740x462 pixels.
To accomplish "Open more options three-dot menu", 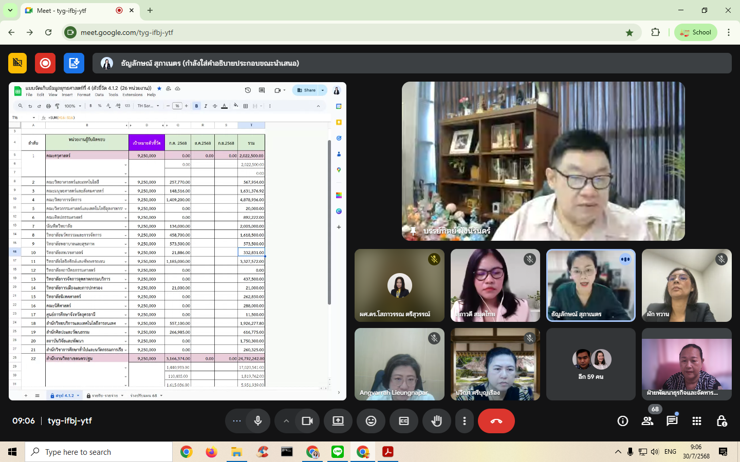I will click(x=465, y=421).
